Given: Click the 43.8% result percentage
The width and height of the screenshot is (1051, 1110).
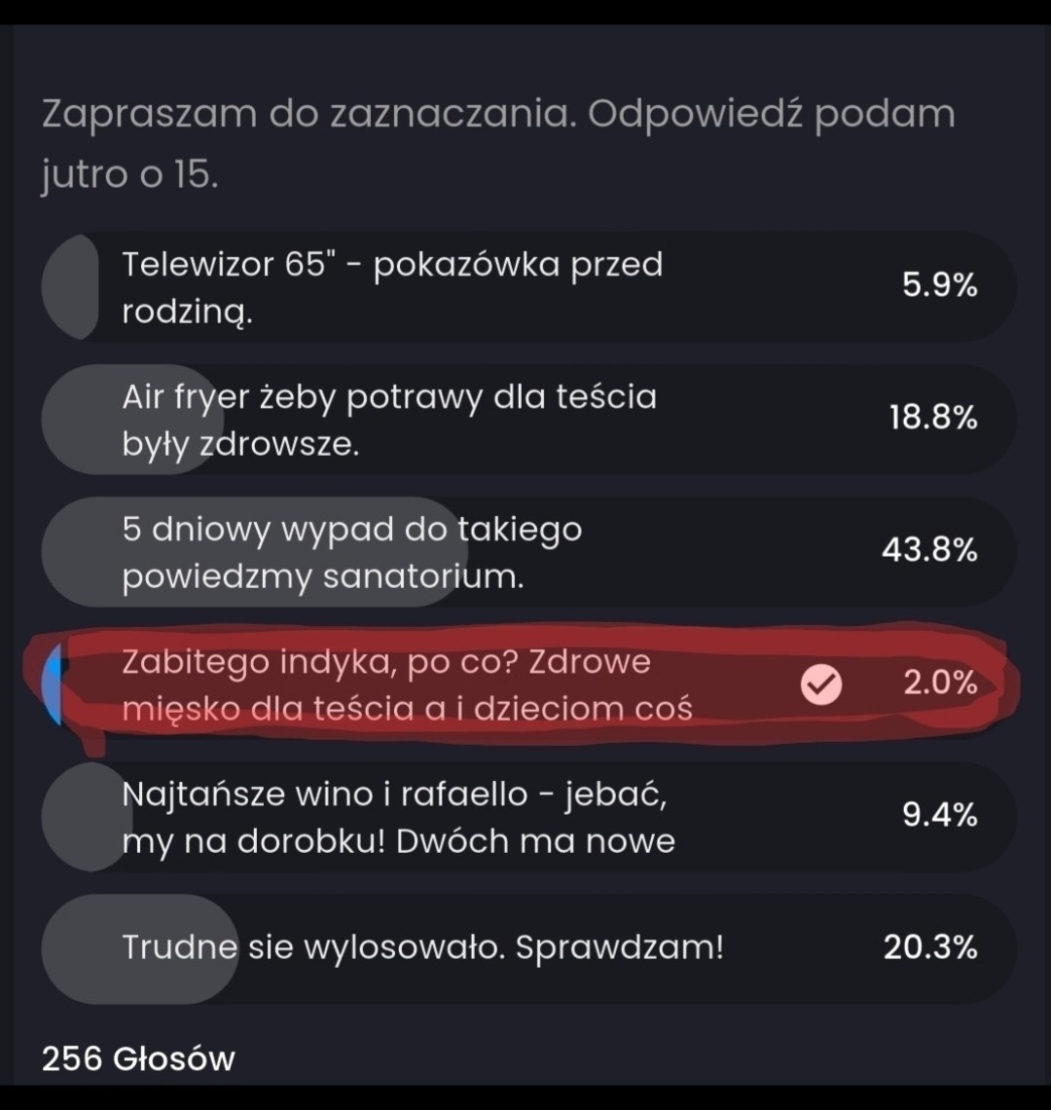Looking at the screenshot, I should click(x=929, y=551).
